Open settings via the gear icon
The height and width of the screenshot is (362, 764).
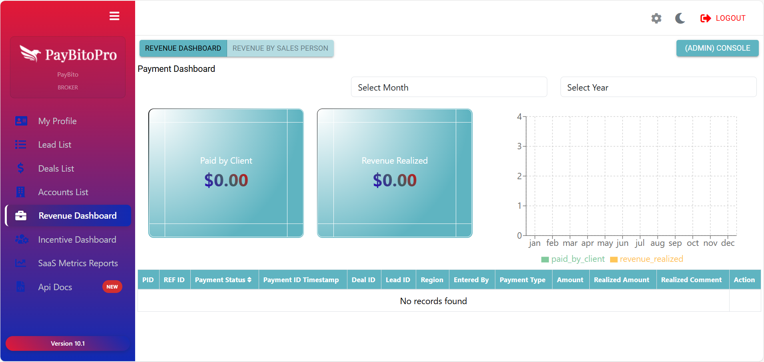[x=656, y=18]
